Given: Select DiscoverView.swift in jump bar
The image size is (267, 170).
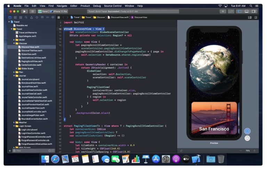Looking at the screenshot, I should [118, 17].
